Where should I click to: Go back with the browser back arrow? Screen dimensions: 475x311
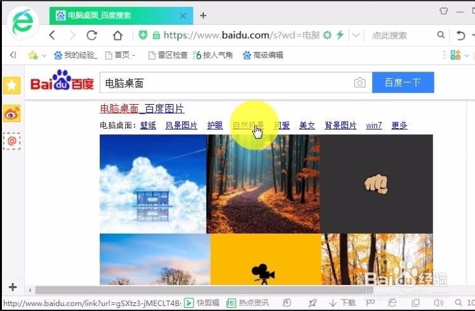(52, 35)
